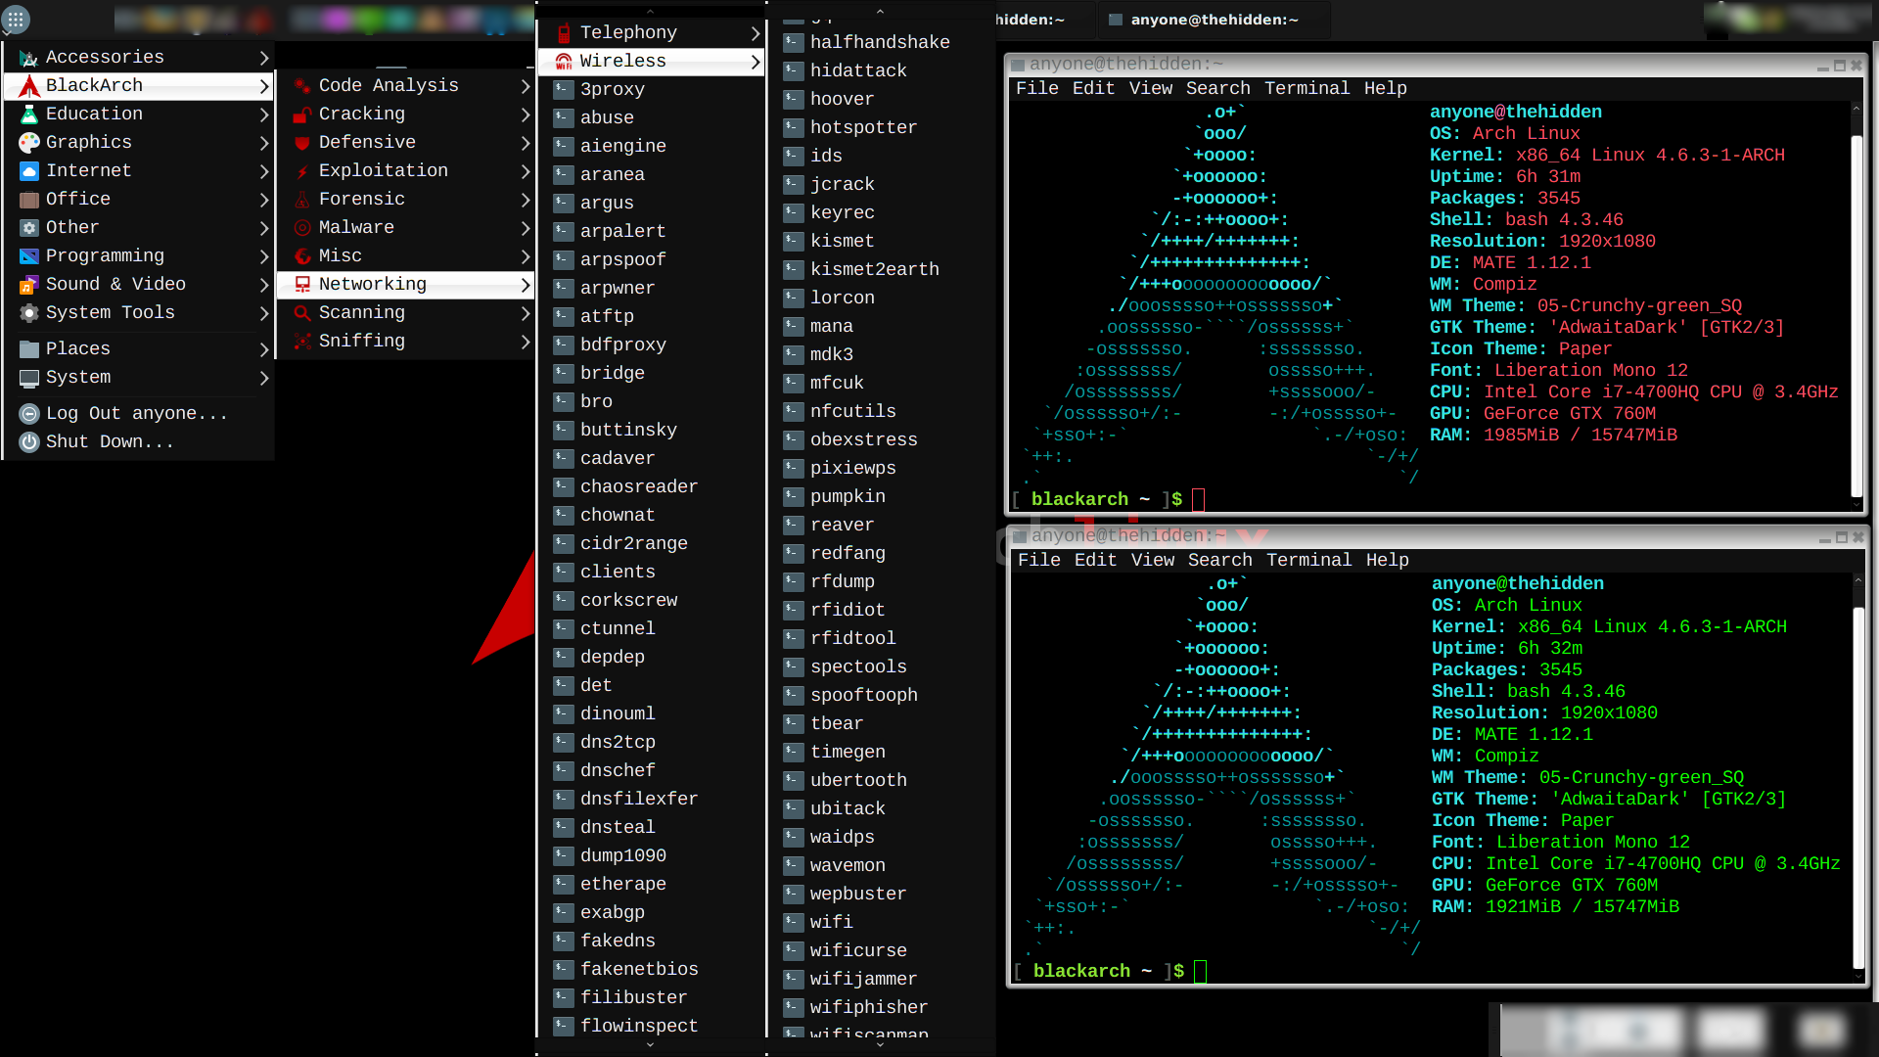
Task: Expand the Code Analysis submenu arrow
Action: [526, 86]
